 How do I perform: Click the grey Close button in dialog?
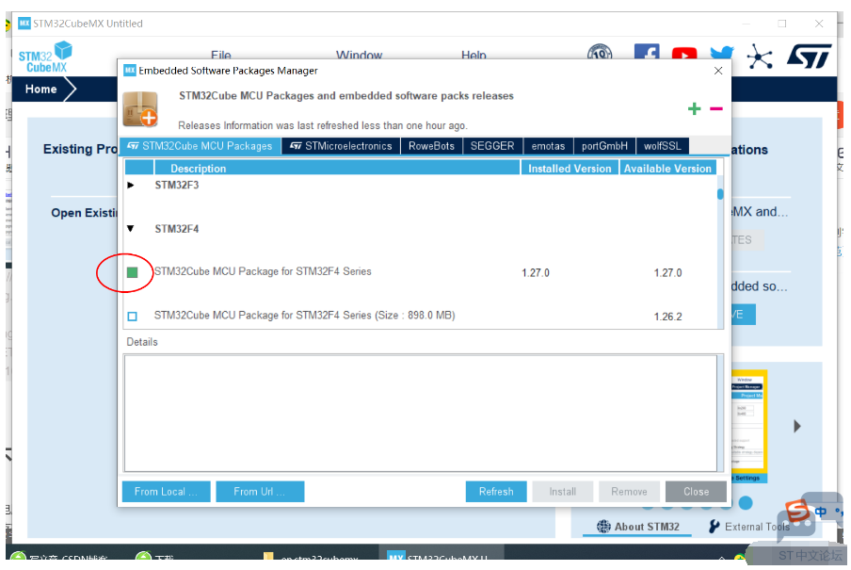pyautogui.click(x=696, y=491)
